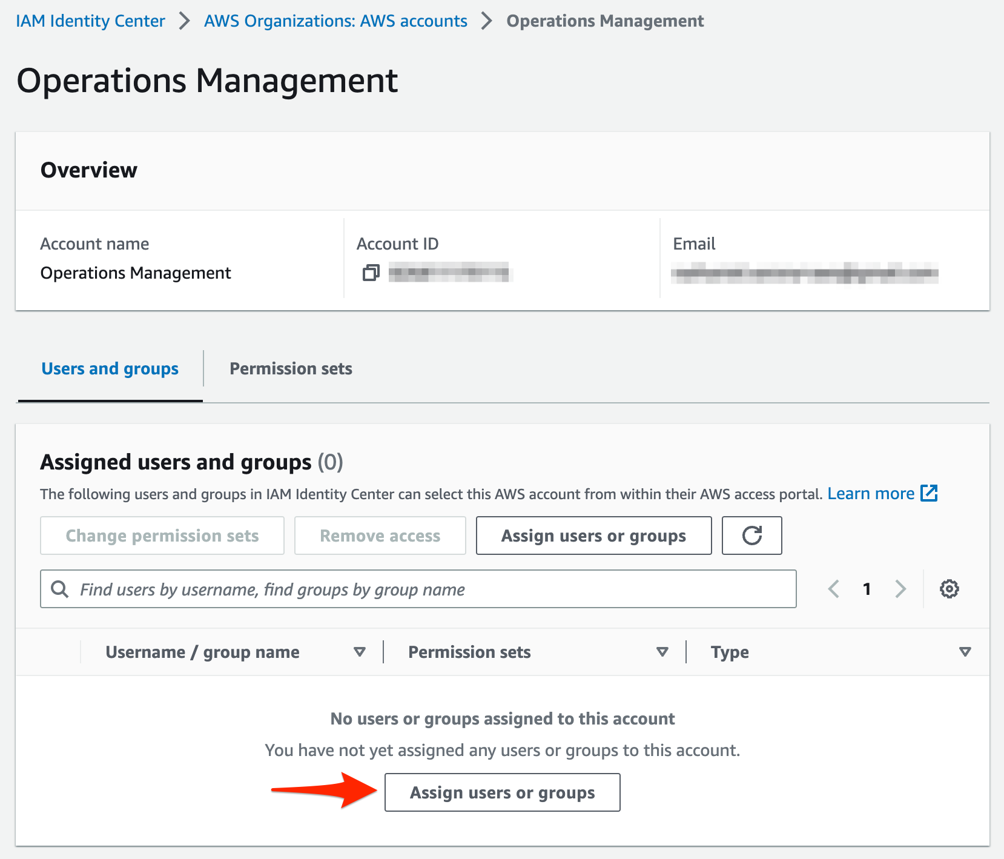Switch to the Permission sets tab

(291, 368)
